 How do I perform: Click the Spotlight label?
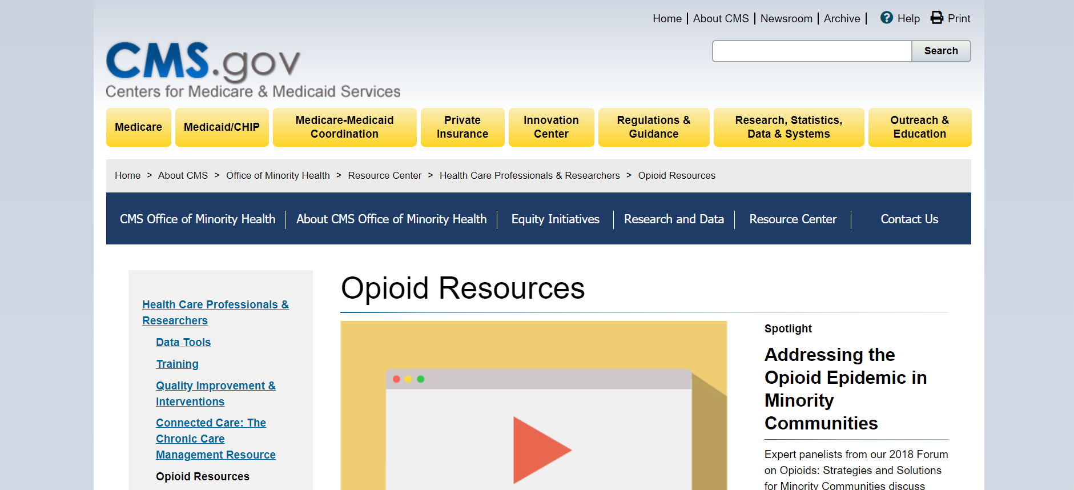click(x=788, y=328)
